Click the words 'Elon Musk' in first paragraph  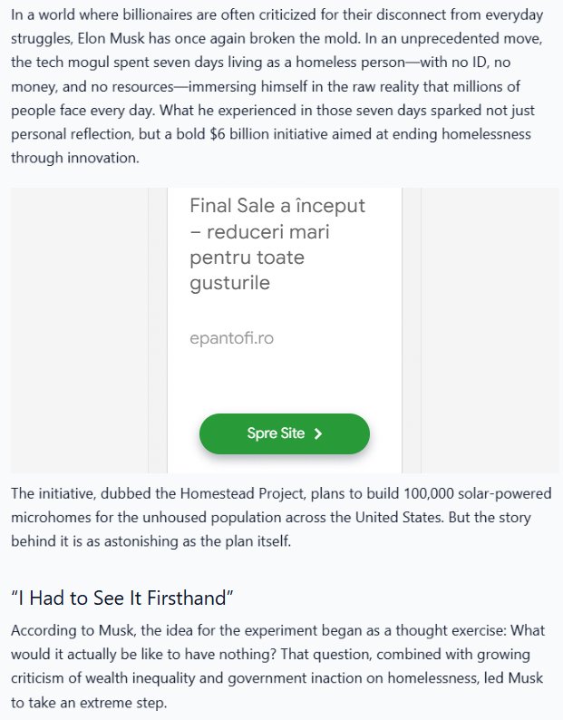112,38
